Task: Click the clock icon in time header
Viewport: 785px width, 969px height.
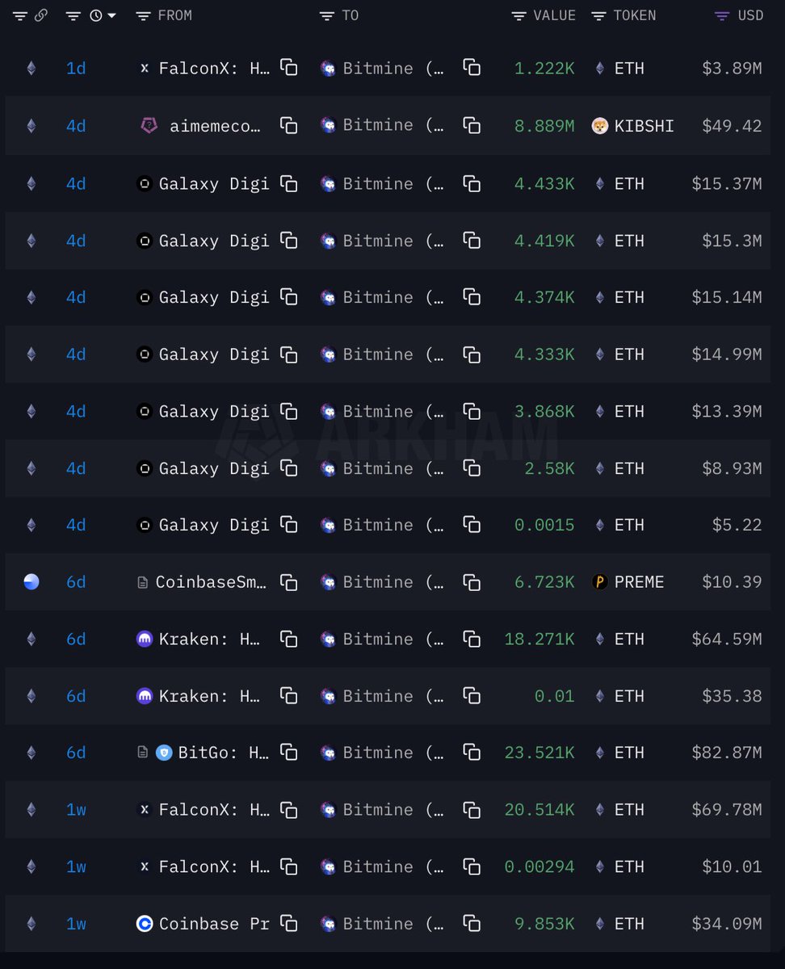Action: pos(96,15)
